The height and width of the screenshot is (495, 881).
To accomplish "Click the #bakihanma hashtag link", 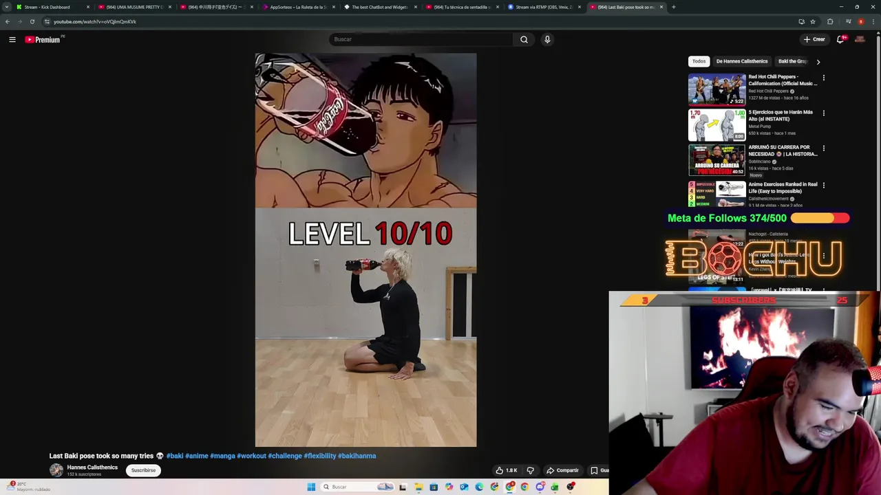I will (357, 456).
